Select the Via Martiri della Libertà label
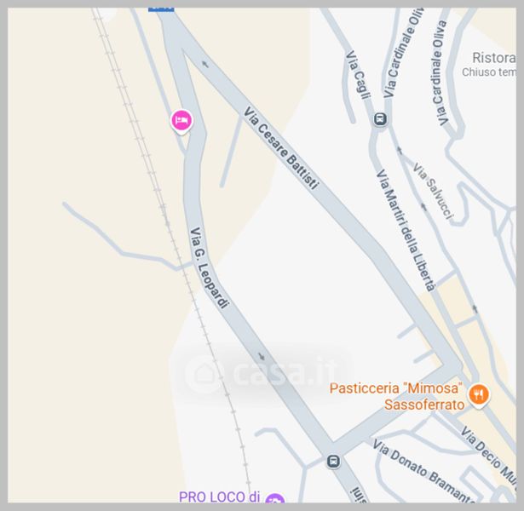Viewport: 524px width, 511px height. [x=406, y=230]
